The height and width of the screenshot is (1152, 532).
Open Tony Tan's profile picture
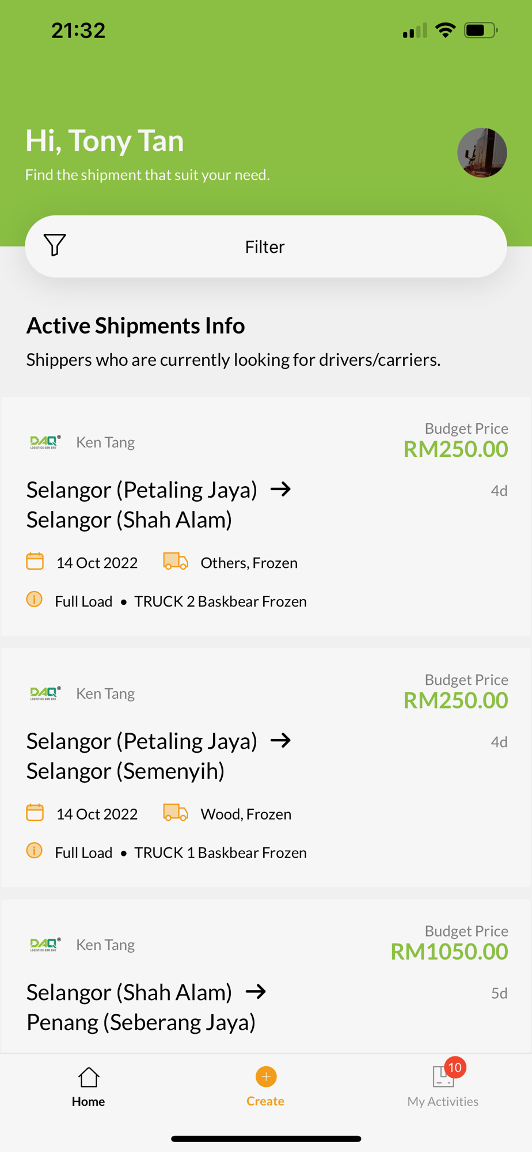point(482,153)
